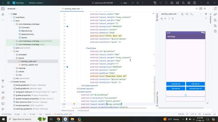Open the Component Tree side tab
218x122 pixels.
coord(157,99)
